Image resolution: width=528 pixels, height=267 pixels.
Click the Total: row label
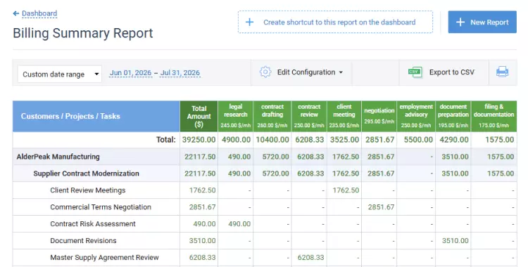click(165, 140)
